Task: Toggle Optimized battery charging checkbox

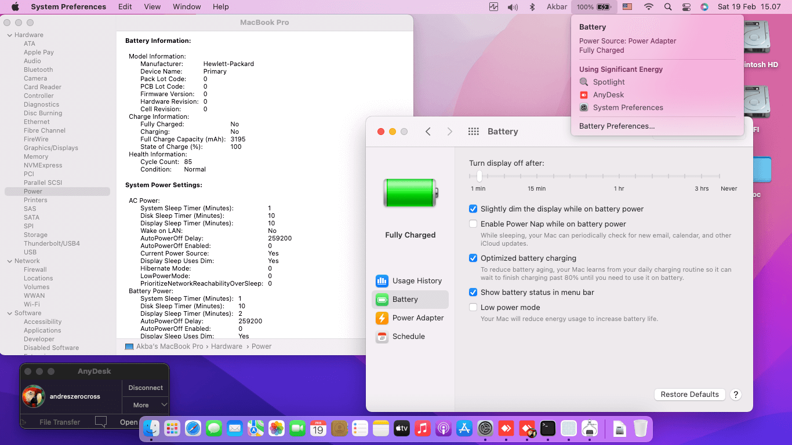Action: [473, 258]
